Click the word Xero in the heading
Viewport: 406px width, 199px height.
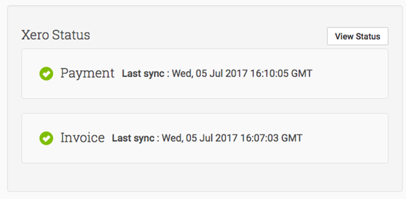coord(35,35)
